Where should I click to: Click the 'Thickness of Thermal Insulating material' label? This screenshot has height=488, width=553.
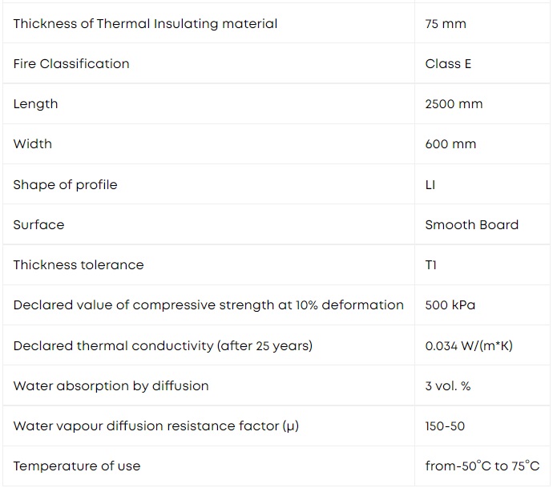pyautogui.click(x=145, y=23)
